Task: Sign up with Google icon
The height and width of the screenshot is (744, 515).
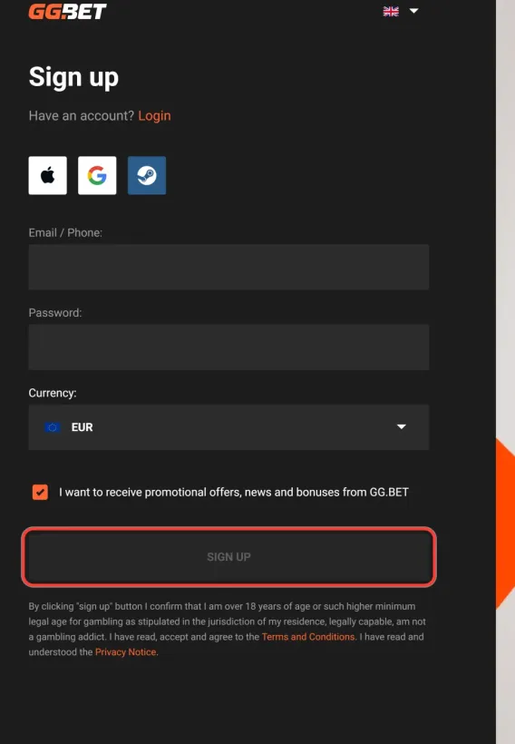Action: pyautogui.click(x=97, y=175)
